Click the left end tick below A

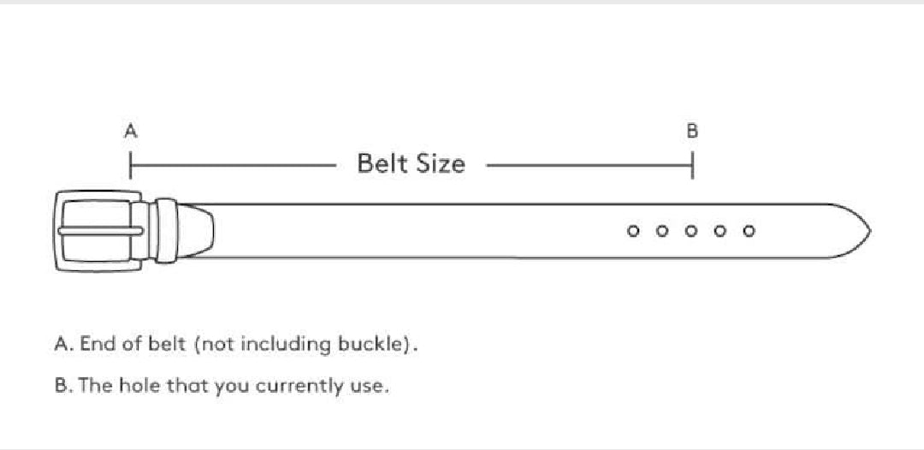tap(130, 165)
